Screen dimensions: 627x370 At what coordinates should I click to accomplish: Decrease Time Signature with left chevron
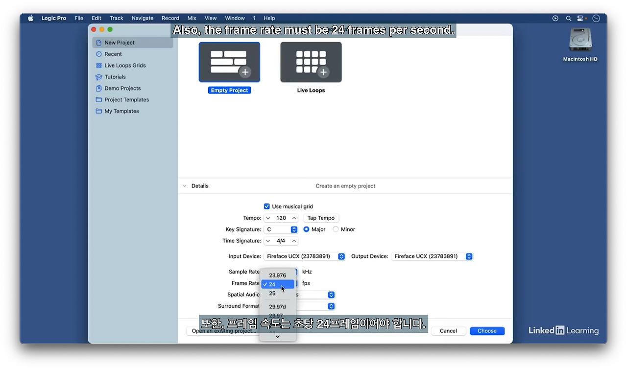pyautogui.click(x=268, y=241)
